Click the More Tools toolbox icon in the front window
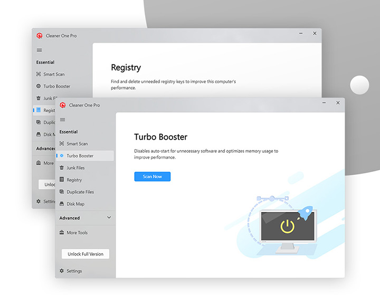Image resolution: width=380 pixels, height=295 pixels. [62, 233]
